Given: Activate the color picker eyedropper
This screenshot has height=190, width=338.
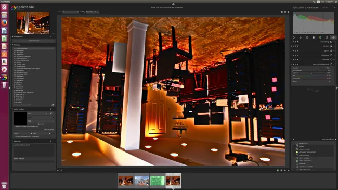Looking at the screenshot, I should click(51, 113).
